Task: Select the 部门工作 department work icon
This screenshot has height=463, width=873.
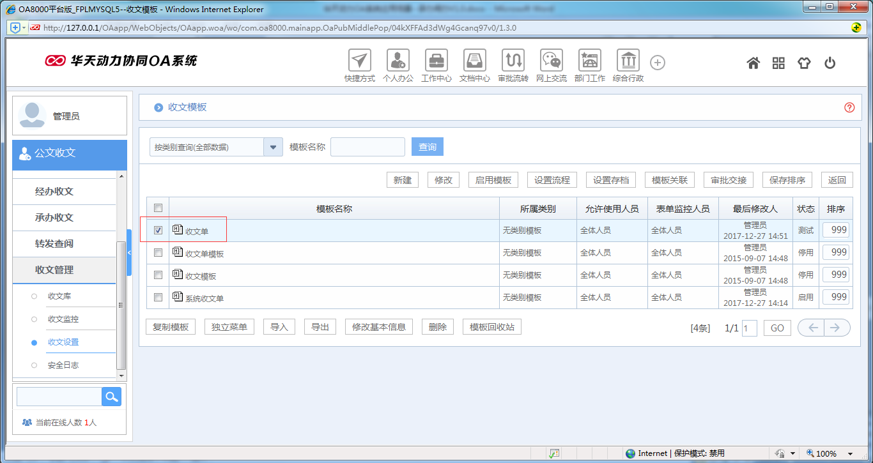Action: [x=589, y=62]
